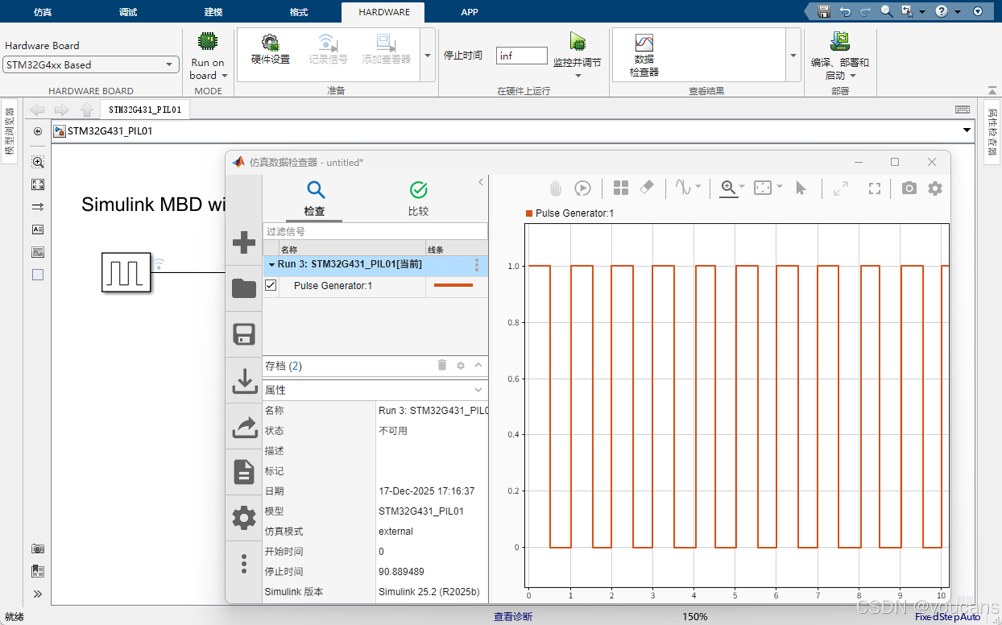Click the open folder icon in the inspector sidebar
This screenshot has width=1002, height=625.
(x=244, y=288)
